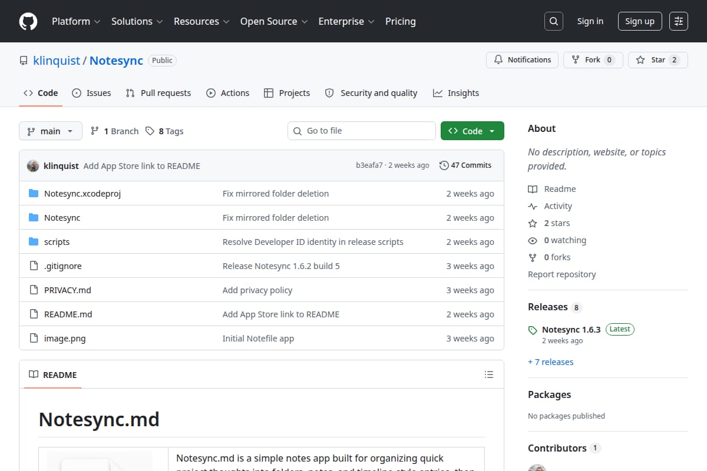Open the appearance settings sliders icon
Viewport: 707px width, 471px height.
click(679, 21)
